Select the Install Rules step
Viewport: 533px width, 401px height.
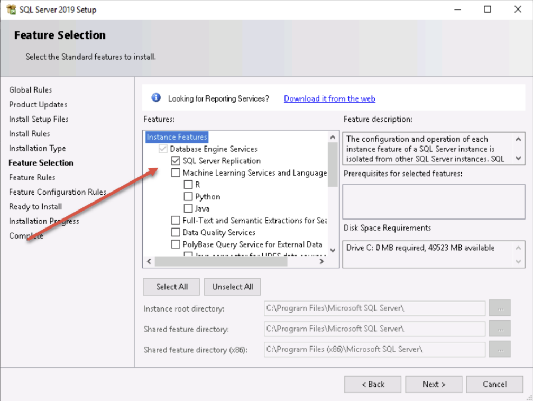coord(30,134)
